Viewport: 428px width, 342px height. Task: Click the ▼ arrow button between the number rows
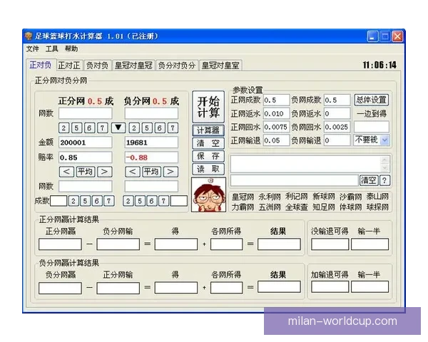(118, 128)
